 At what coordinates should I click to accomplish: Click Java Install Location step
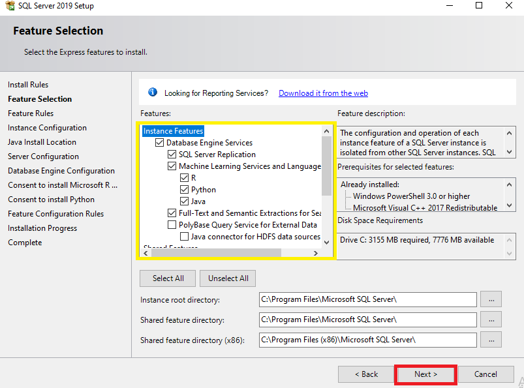tap(42, 142)
